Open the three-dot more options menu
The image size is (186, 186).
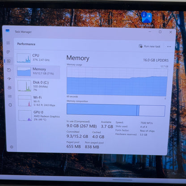169,46
